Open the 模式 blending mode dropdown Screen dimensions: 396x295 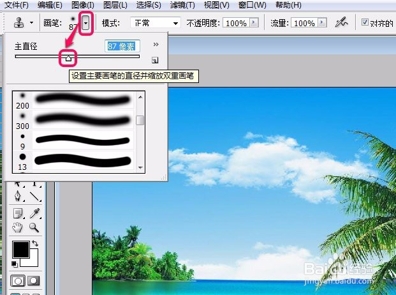[x=156, y=23]
